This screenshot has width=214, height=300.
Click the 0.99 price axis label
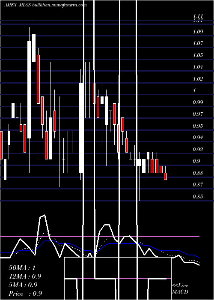coord(198,102)
